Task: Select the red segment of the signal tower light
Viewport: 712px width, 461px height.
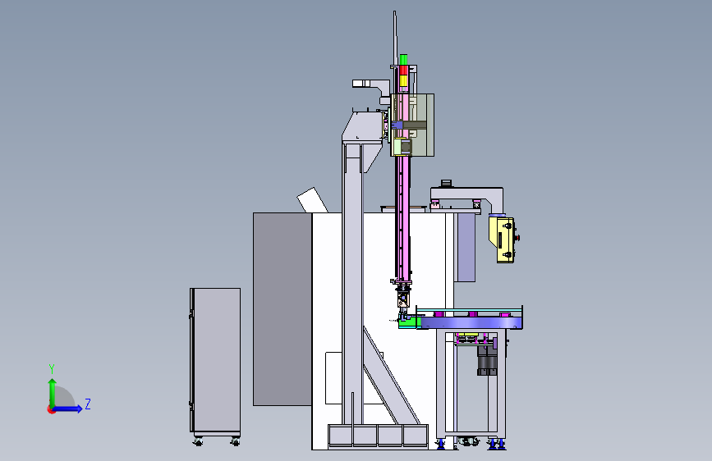Action: click(403, 70)
